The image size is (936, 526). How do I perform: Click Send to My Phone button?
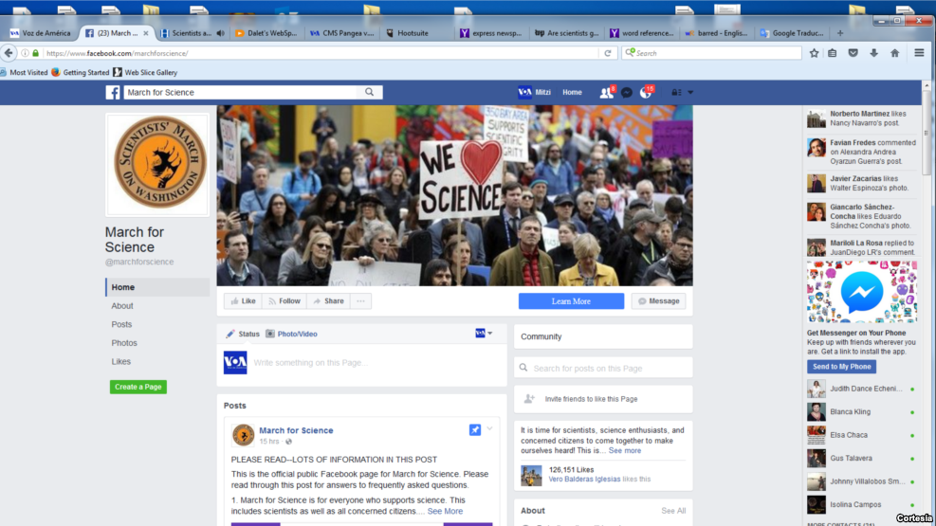pos(842,367)
